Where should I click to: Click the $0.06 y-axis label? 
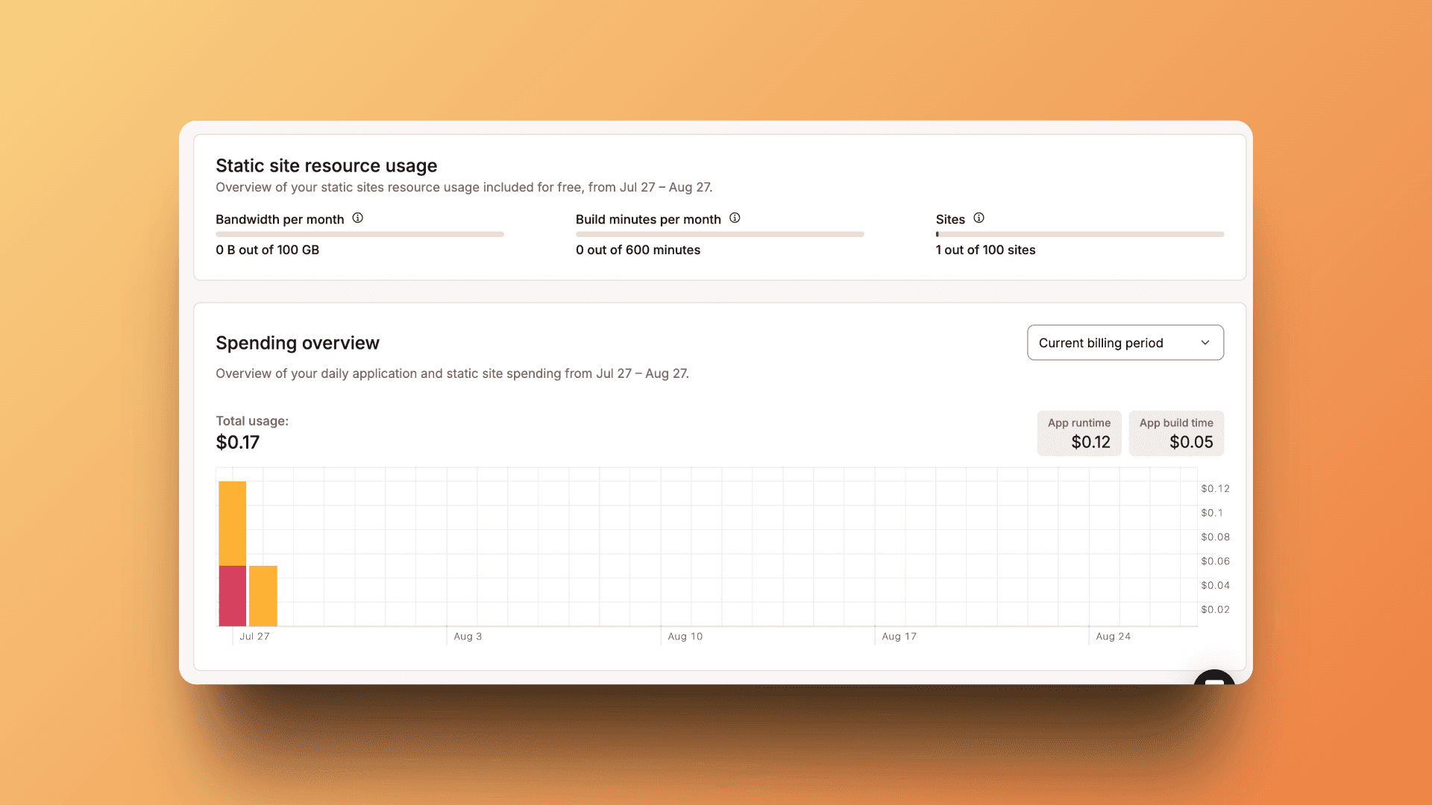point(1215,561)
